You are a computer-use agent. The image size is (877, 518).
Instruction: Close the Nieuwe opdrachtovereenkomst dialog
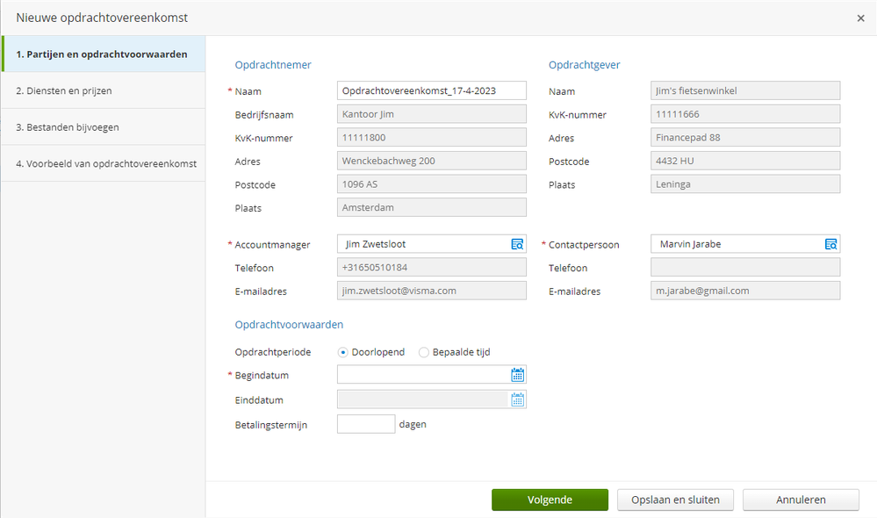(860, 18)
